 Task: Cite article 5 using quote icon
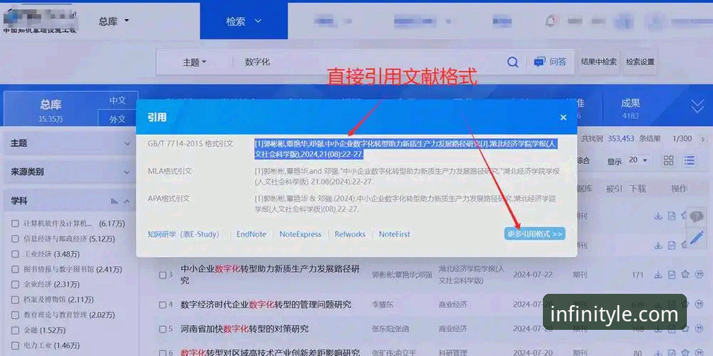coord(700,328)
